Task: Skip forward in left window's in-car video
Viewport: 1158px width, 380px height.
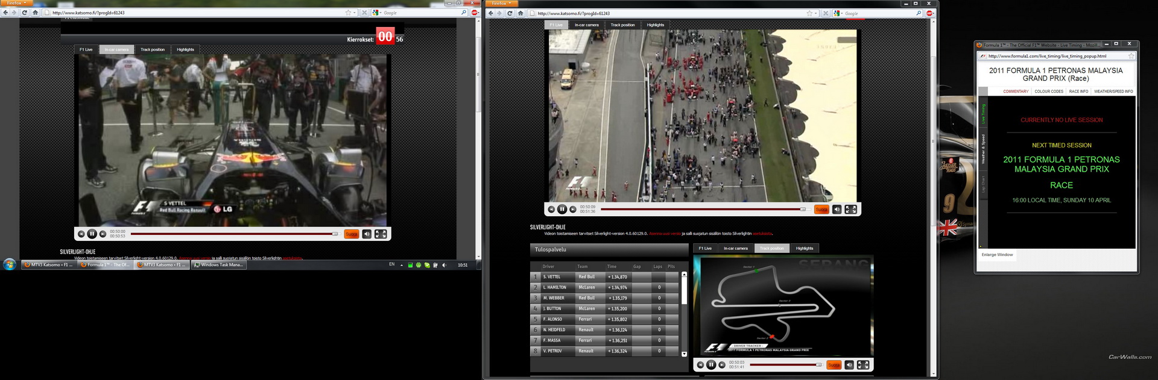Action: click(103, 234)
